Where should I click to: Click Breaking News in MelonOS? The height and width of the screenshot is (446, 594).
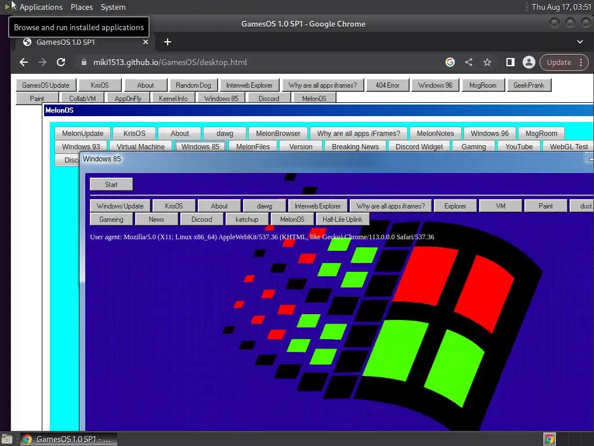tap(356, 147)
